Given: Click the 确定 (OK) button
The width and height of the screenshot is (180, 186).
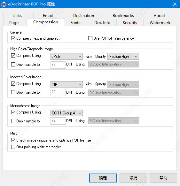Looking at the screenshot, I should (103, 178).
